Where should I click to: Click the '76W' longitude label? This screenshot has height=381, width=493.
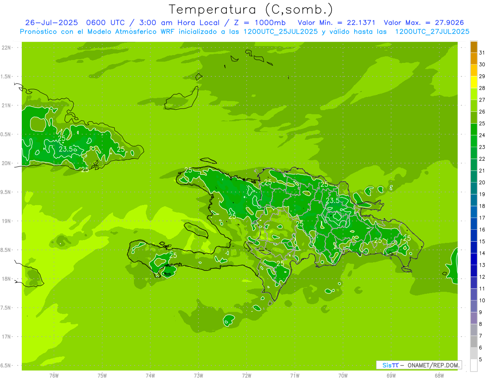pos(54,376)
